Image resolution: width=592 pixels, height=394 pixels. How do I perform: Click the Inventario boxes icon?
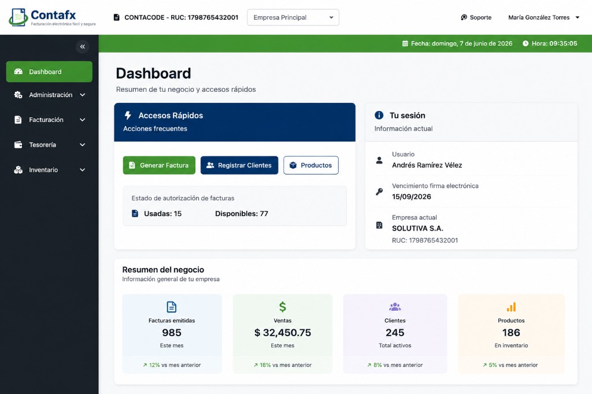coord(18,170)
